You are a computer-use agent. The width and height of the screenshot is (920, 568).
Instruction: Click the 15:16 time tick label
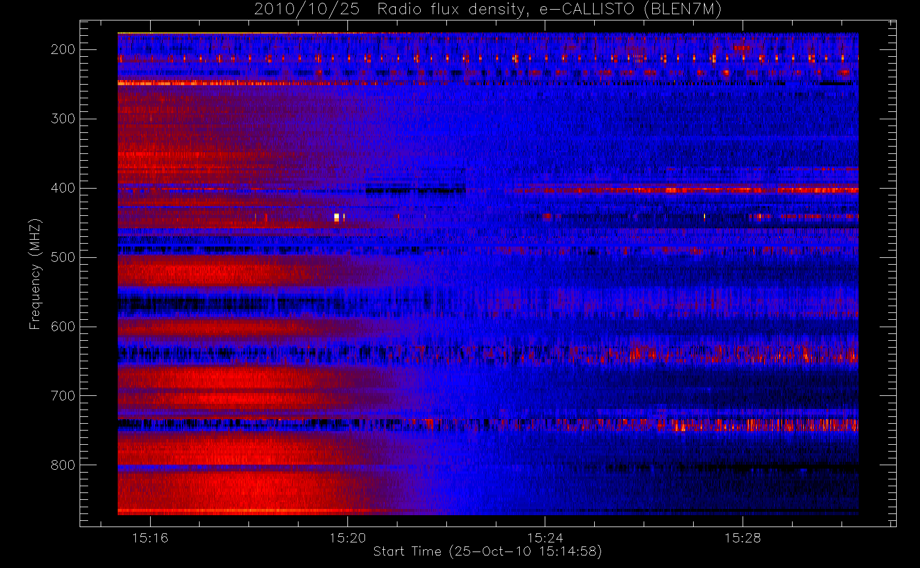150,538
